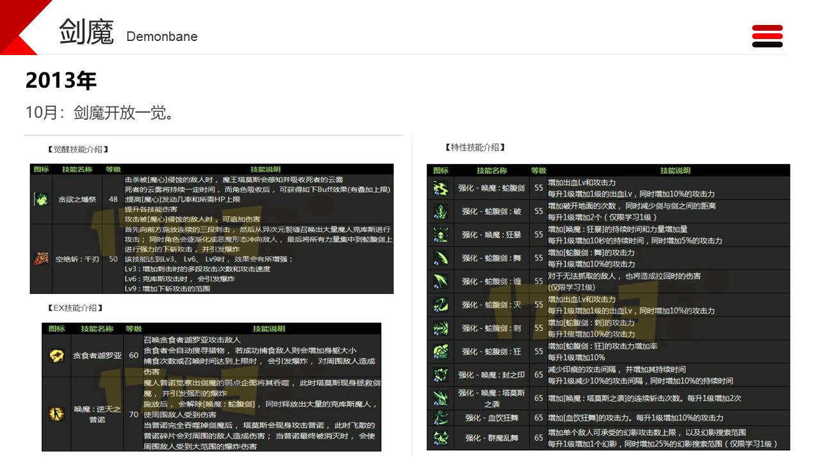Click level 60 in the 贪食者迦罗亚 row

pos(133,355)
